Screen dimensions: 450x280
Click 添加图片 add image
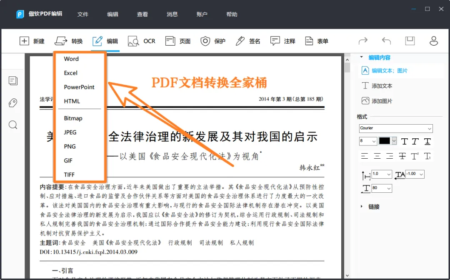coord(377,101)
